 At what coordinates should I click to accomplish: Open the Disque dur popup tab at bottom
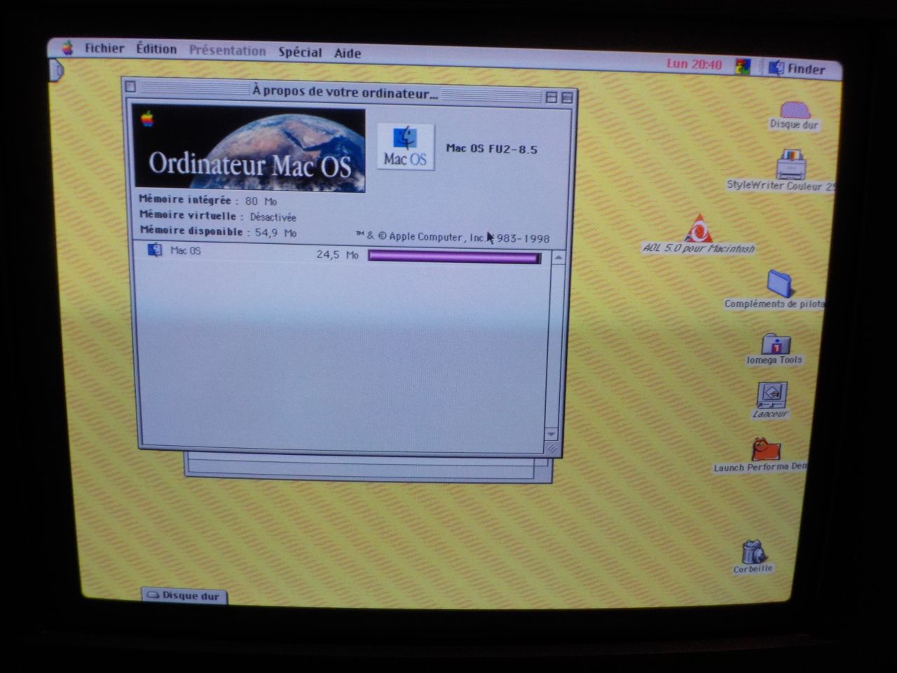pos(184,595)
